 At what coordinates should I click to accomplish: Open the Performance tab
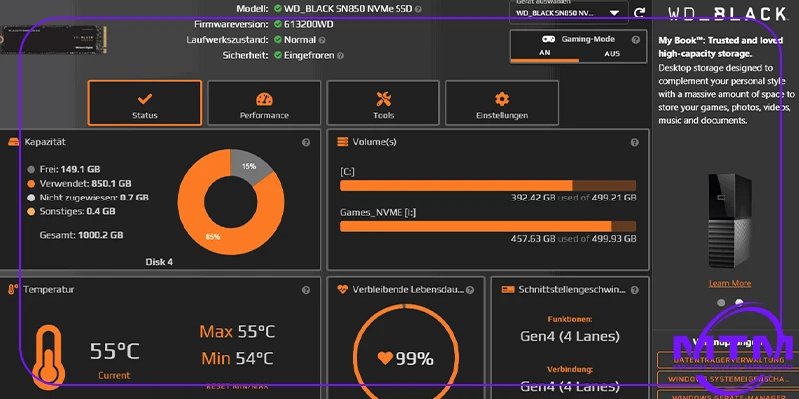point(264,103)
